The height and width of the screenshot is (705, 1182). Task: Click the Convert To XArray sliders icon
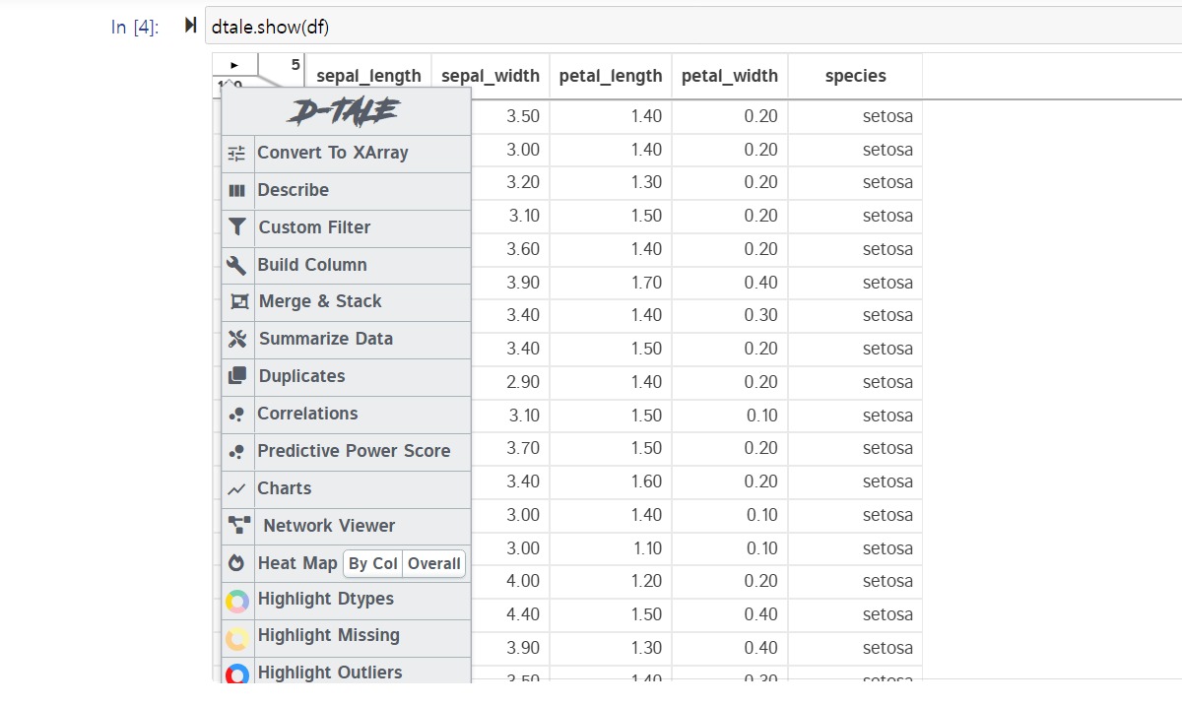click(236, 154)
